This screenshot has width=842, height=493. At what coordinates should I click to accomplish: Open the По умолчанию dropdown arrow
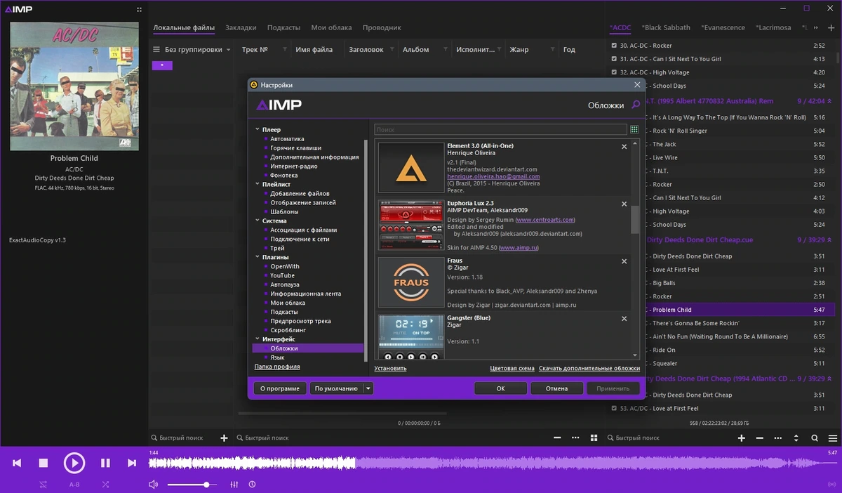point(368,388)
